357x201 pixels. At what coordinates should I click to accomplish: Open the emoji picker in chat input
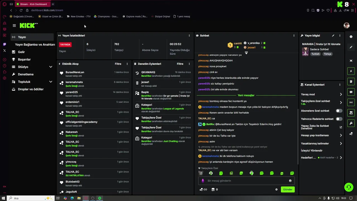tap(290, 181)
